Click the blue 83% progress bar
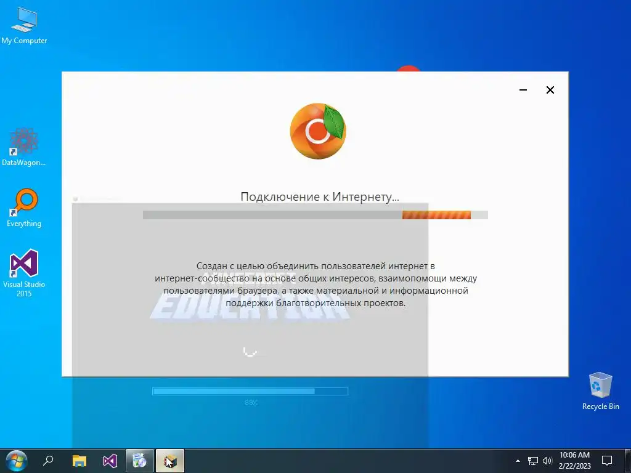This screenshot has height=473, width=631. coord(250,391)
